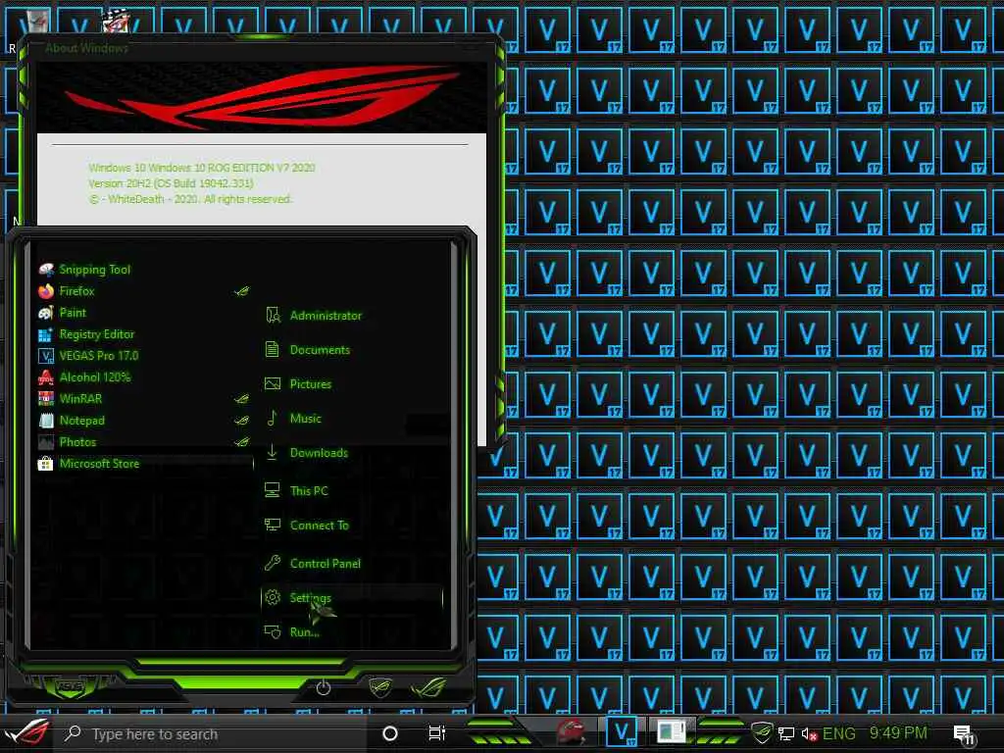Open the Administrator user folder

tap(313, 315)
